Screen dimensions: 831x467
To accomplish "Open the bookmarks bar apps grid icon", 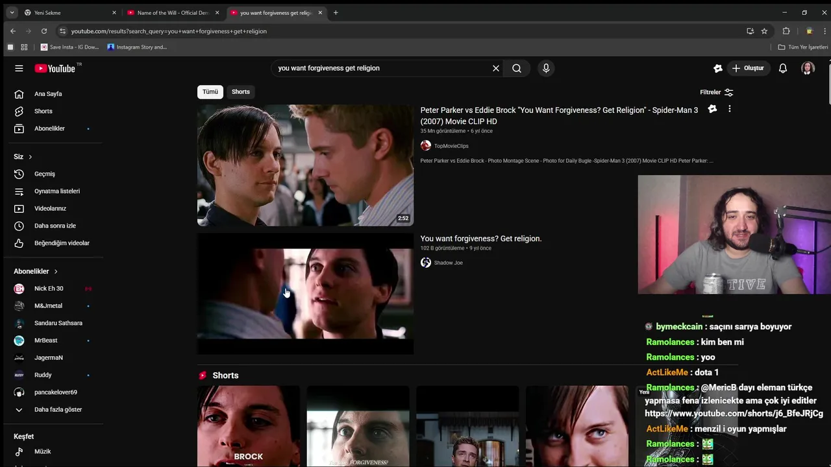I will 24,47.
